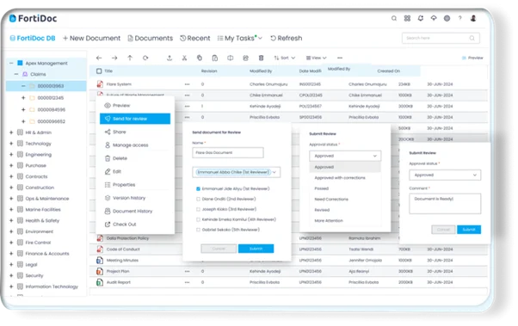Click the cut scissors icon

pos(184,58)
